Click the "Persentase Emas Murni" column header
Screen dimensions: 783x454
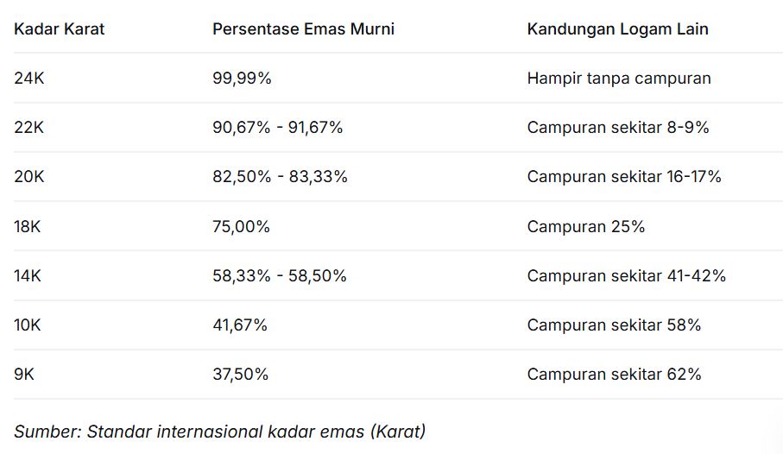pos(303,28)
